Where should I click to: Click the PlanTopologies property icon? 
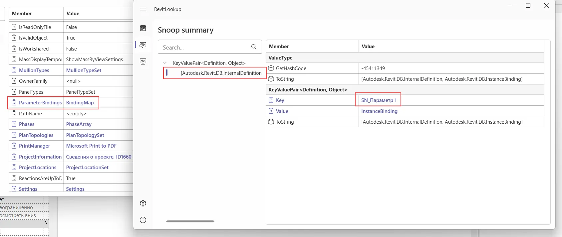click(14, 135)
